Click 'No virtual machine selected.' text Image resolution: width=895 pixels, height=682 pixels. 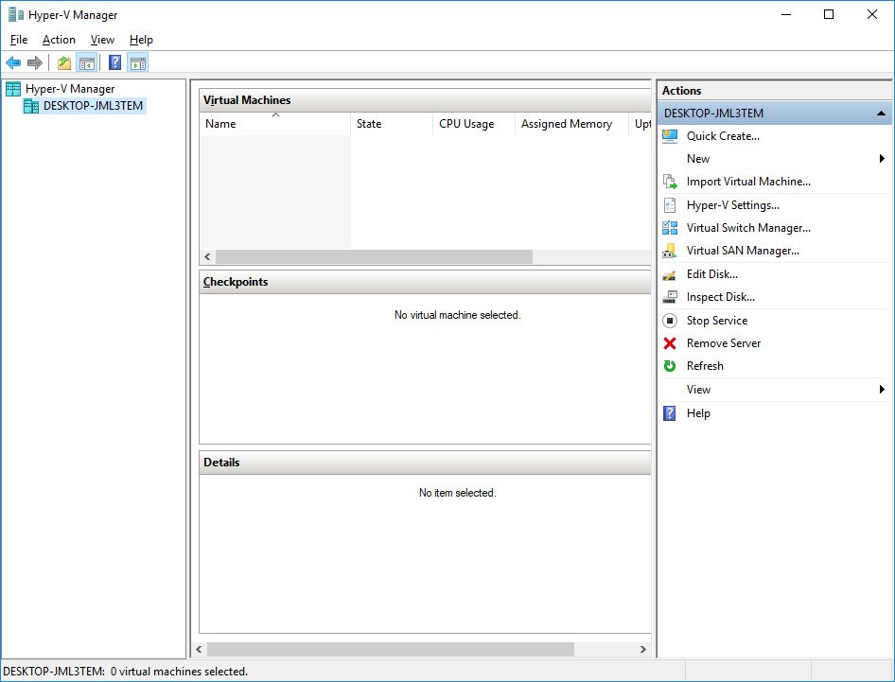click(x=457, y=315)
